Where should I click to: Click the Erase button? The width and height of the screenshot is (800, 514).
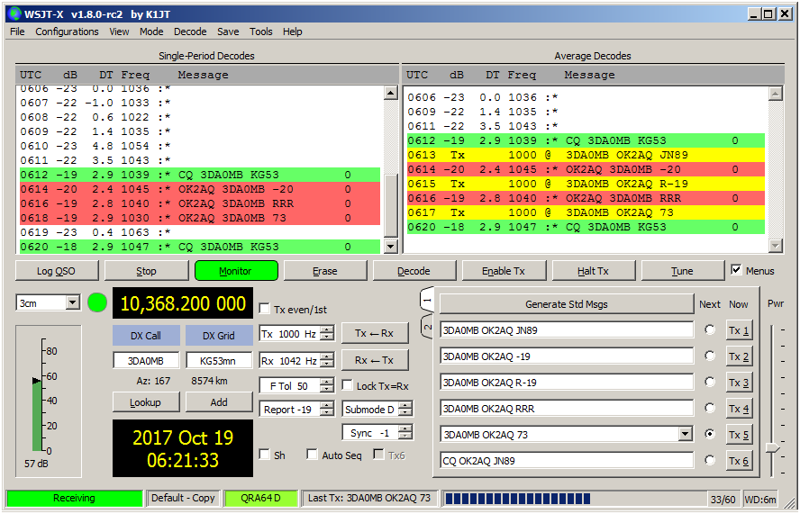(325, 271)
